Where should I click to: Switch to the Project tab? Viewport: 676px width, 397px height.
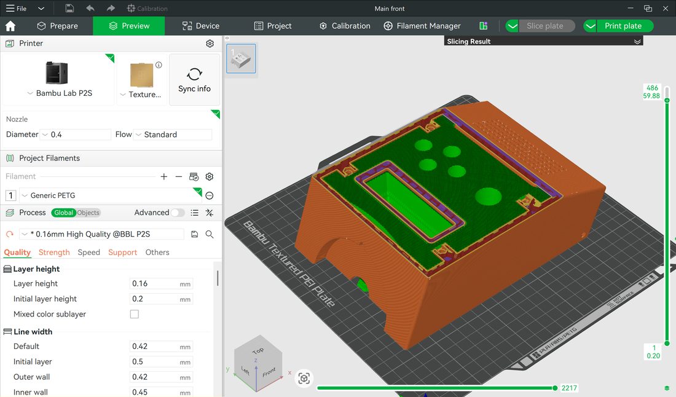click(273, 26)
